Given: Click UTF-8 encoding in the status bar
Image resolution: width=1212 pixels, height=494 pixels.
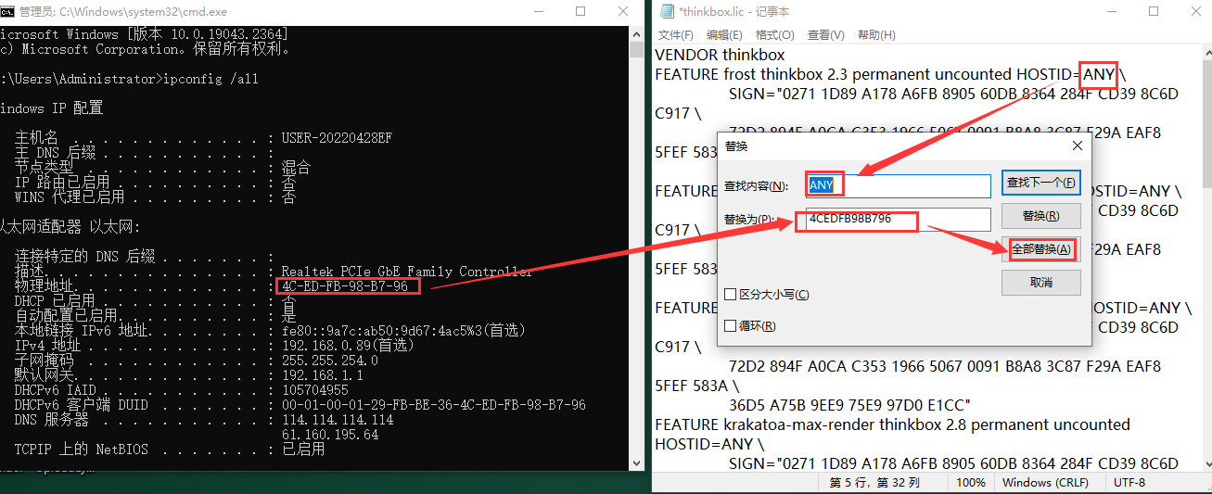Looking at the screenshot, I should click(1130, 483).
